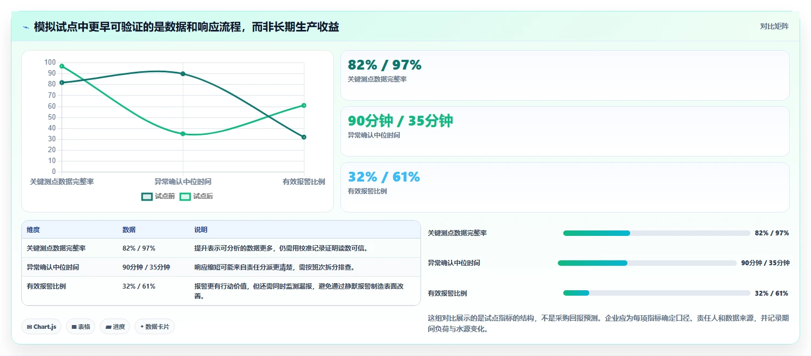Click table cell 关键测点数据完整率
This screenshot has width=811, height=356.
[x=56, y=248]
